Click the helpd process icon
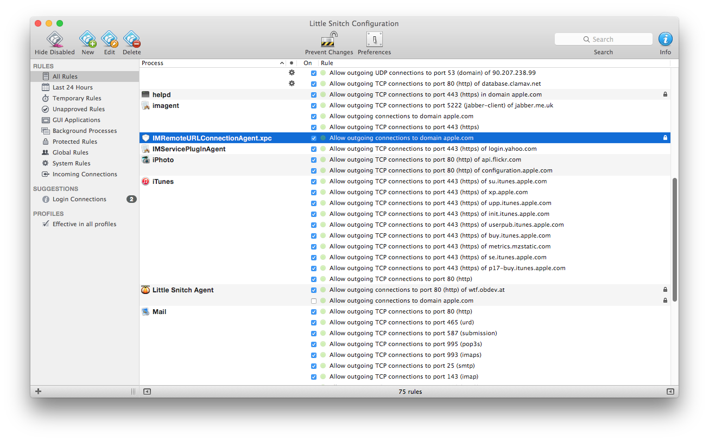The width and height of the screenshot is (709, 441). 145,94
